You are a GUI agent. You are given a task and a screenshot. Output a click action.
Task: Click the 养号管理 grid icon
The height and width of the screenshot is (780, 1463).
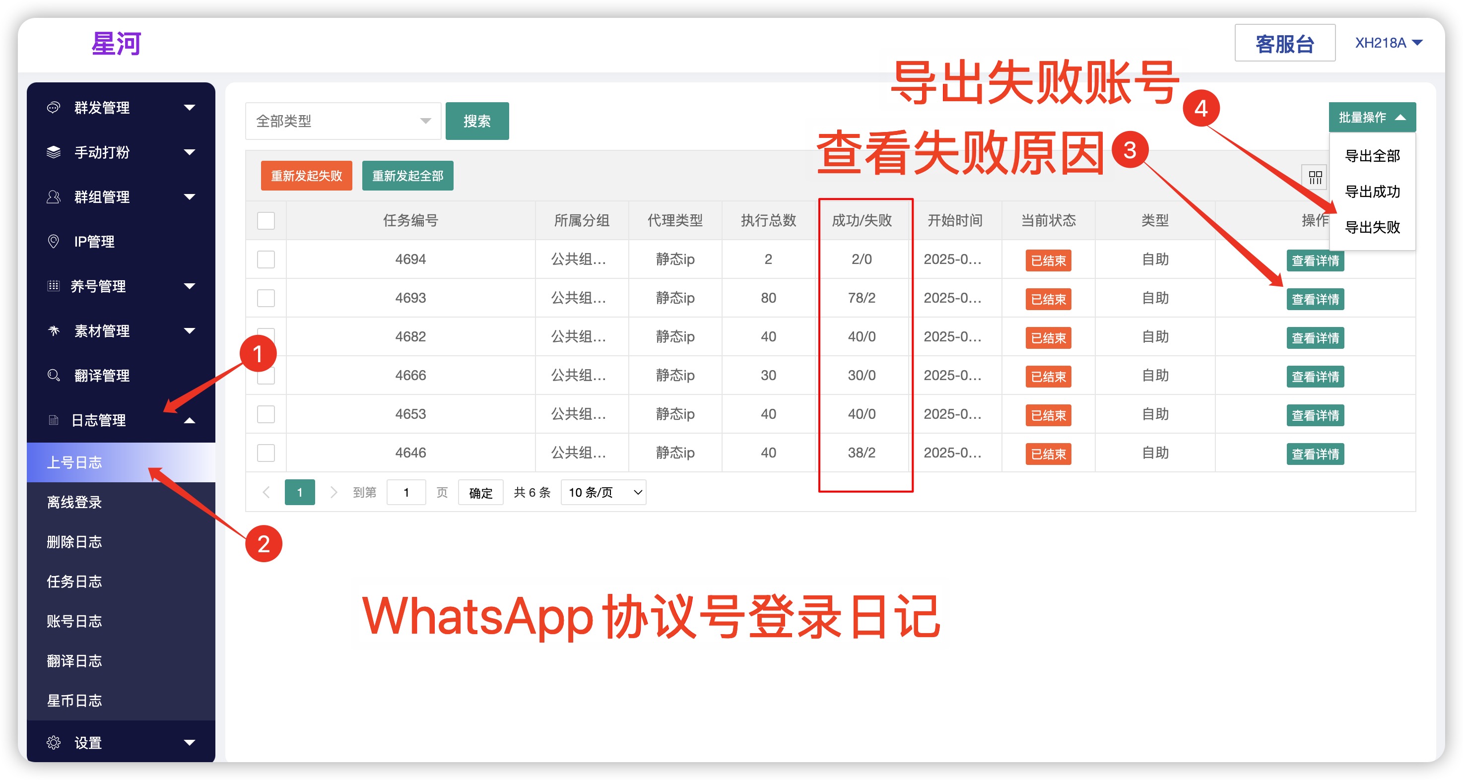pyautogui.click(x=54, y=286)
